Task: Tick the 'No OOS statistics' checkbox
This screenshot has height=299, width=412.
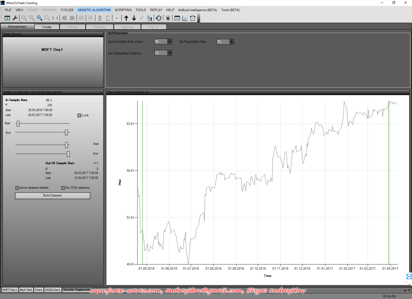Action: point(63,188)
